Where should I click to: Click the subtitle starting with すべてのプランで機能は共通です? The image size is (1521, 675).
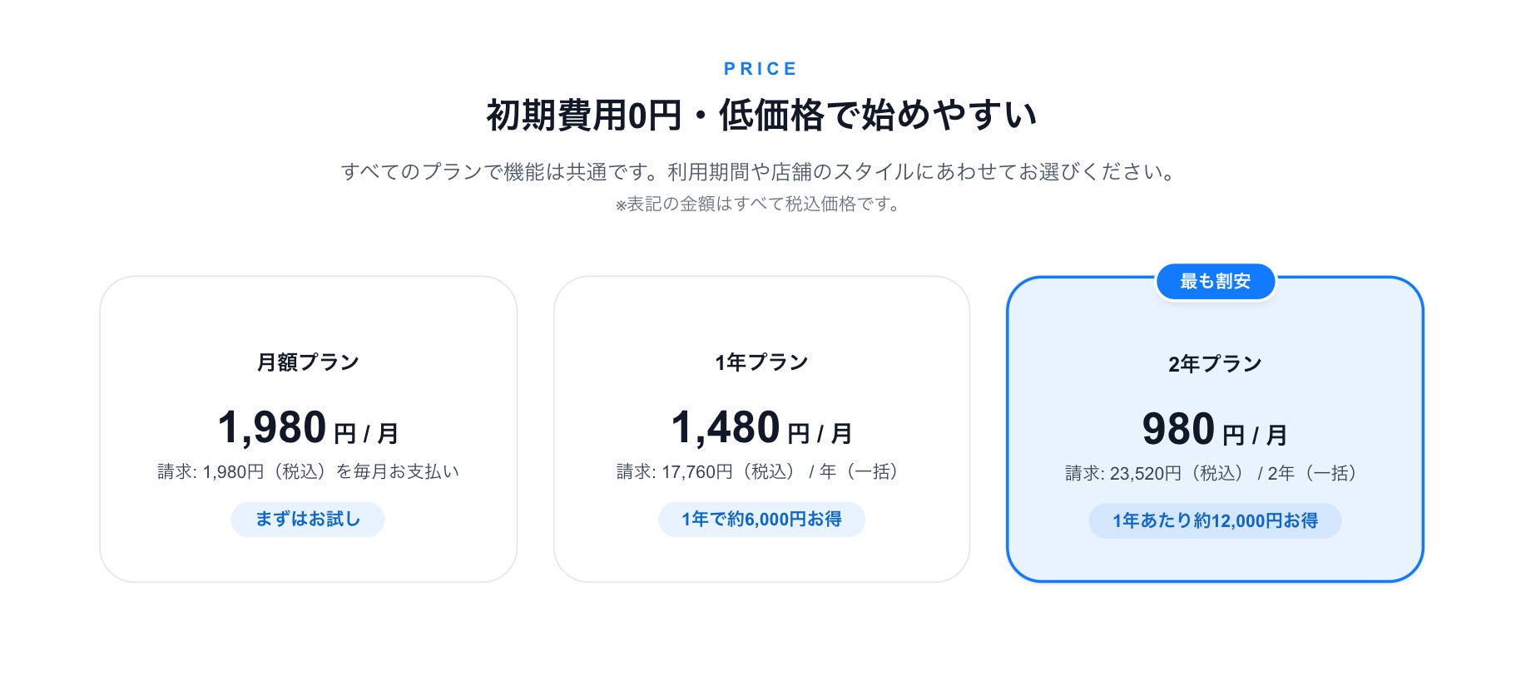[x=760, y=172]
